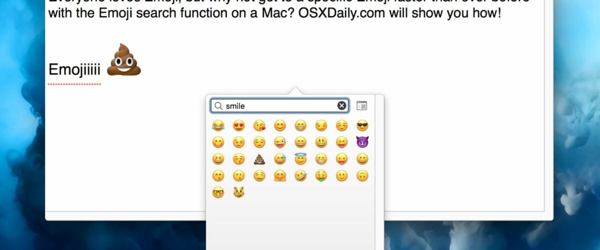This screenshot has width=600, height=250.
Task: Place cursor after the 'Emojiiiii' text
Action: (x=101, y=70)
